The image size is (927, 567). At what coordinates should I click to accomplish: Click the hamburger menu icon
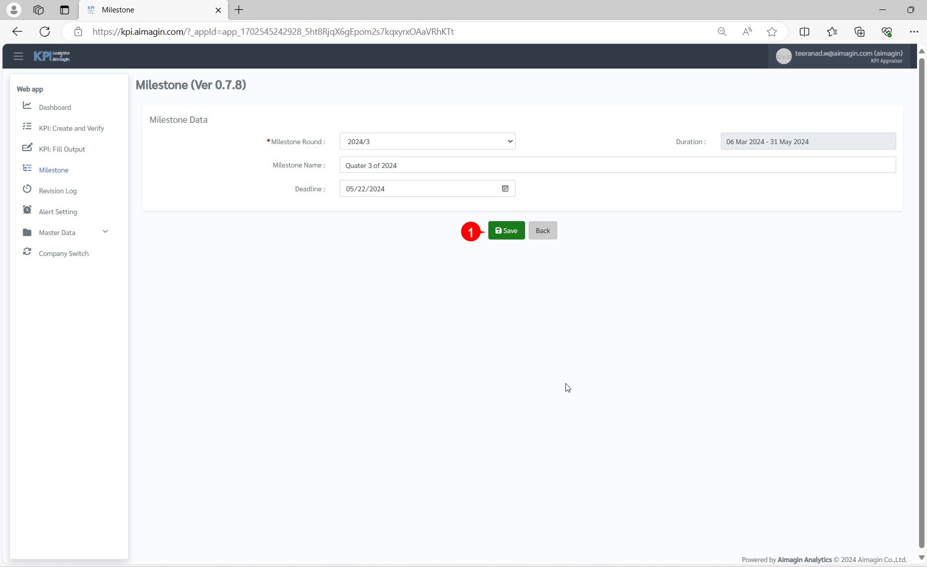tap(18, 56)
